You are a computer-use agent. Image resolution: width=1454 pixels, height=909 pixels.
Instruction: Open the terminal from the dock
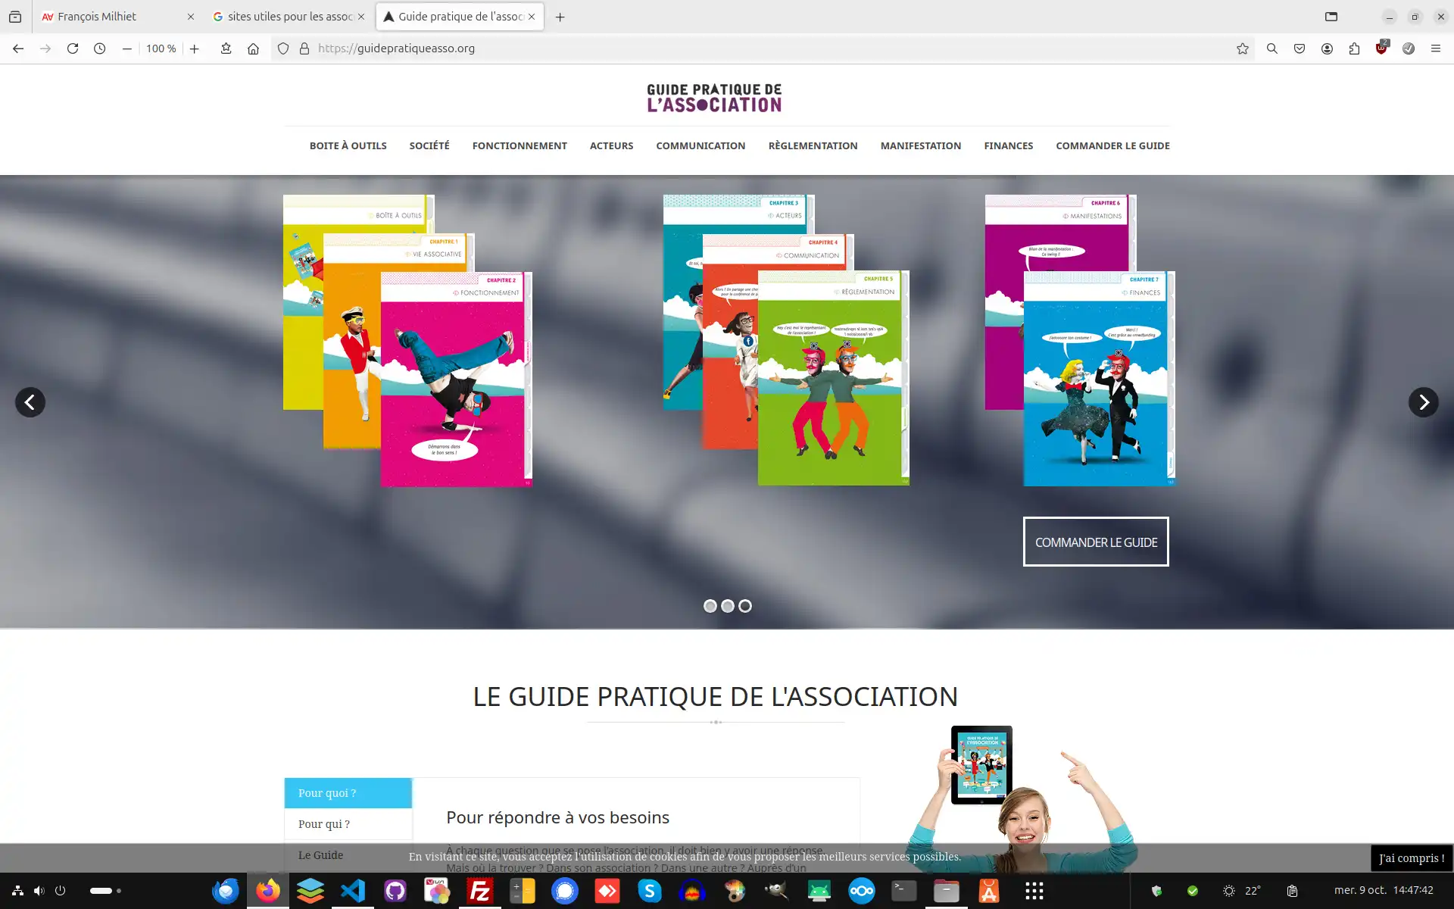pos(904,891)
